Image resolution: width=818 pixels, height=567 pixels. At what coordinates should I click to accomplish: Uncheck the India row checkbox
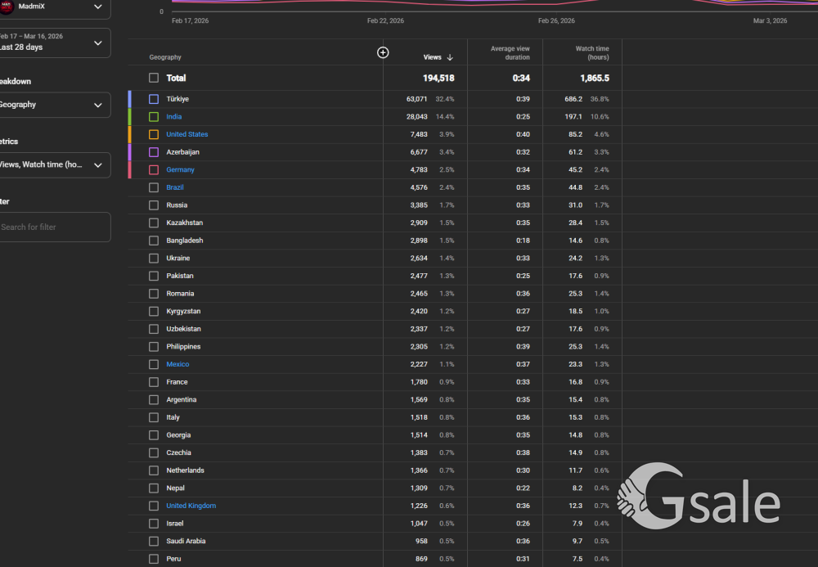(154, 117)
